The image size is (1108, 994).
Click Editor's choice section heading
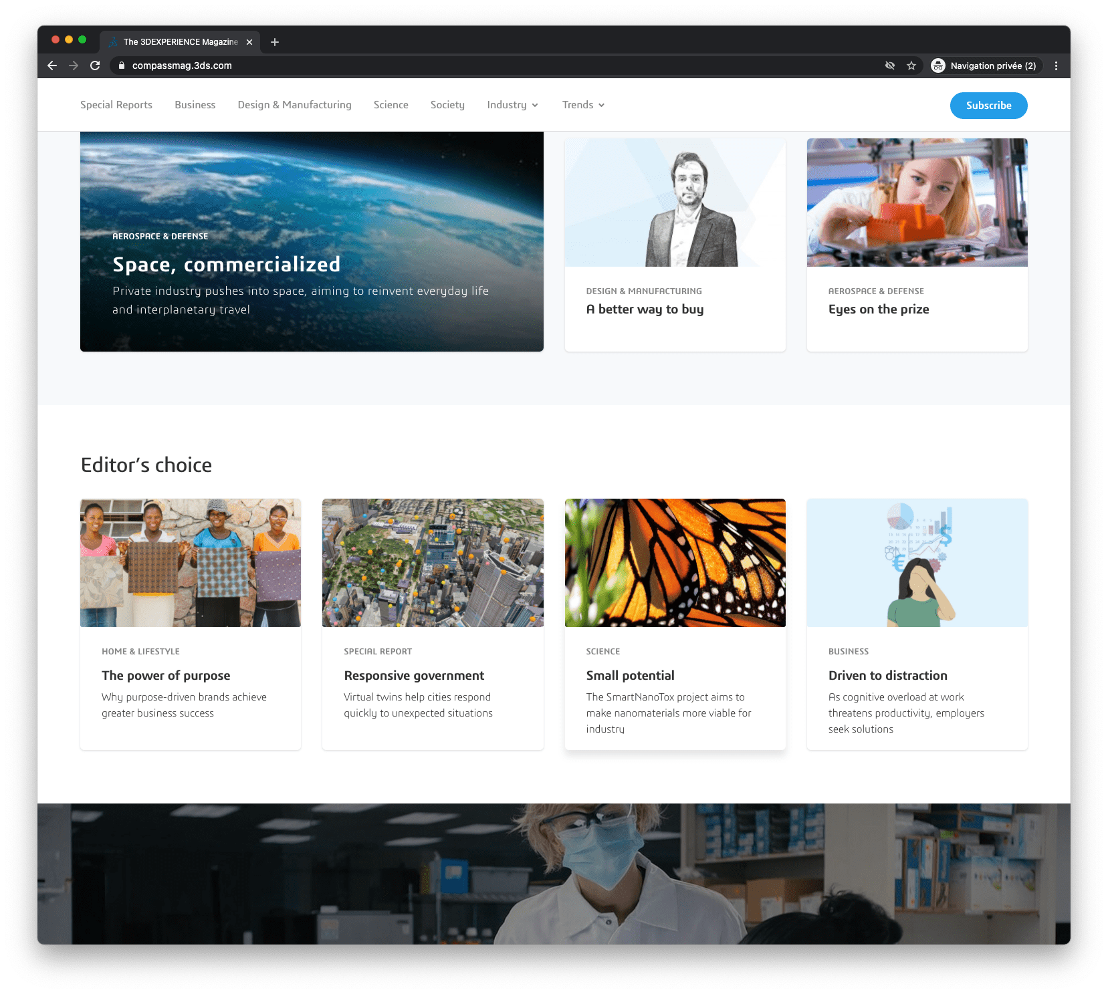pyautogui.click(x=146, y=465)
